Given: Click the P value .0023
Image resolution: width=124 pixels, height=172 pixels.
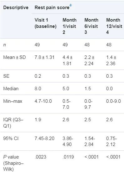Looking at the screenshot, I should (x=40, y=157).
